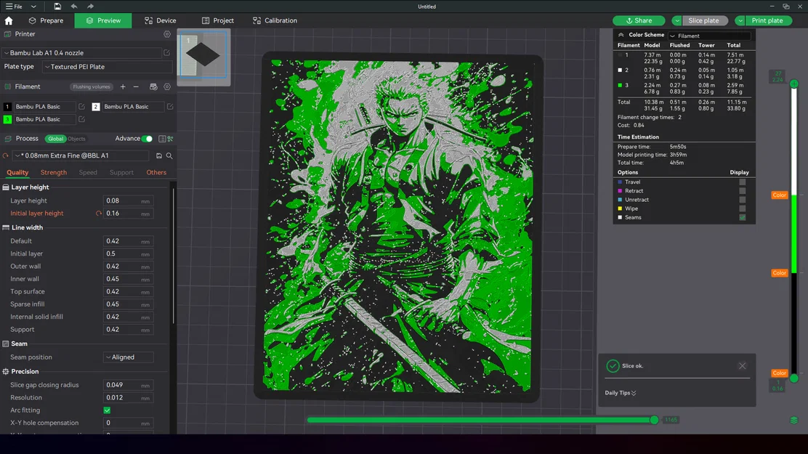The image size is (808, 454).
Task: Add a new filament with the plus icon
Action: pos(123,86)
